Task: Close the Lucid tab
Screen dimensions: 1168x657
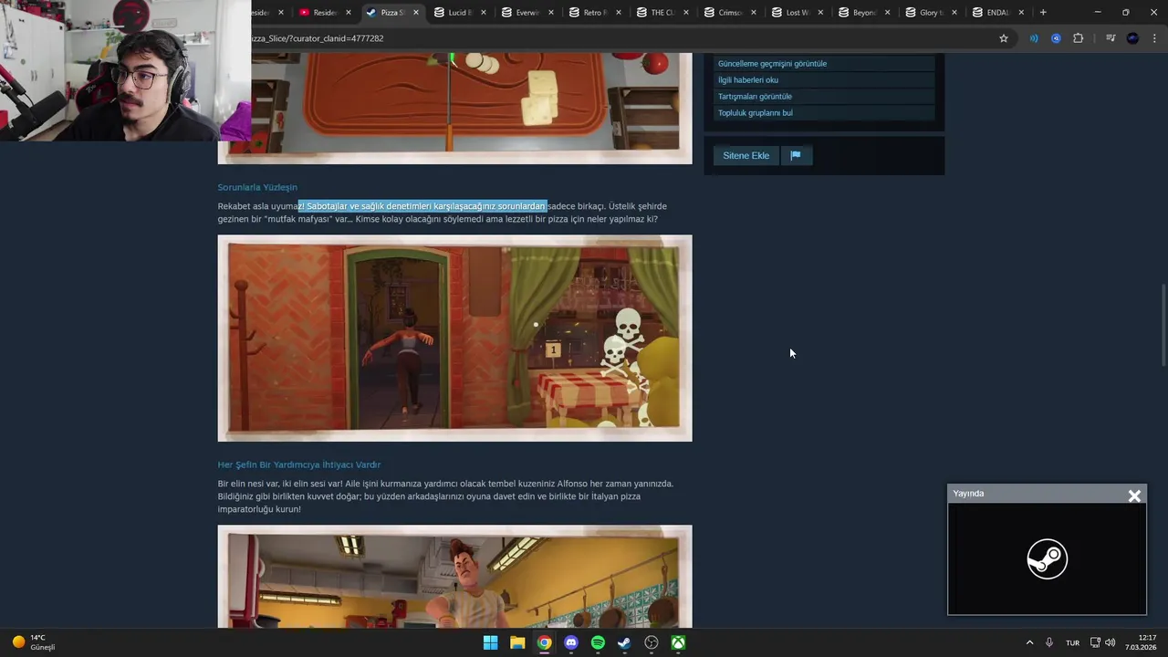Action: [484, 13]
